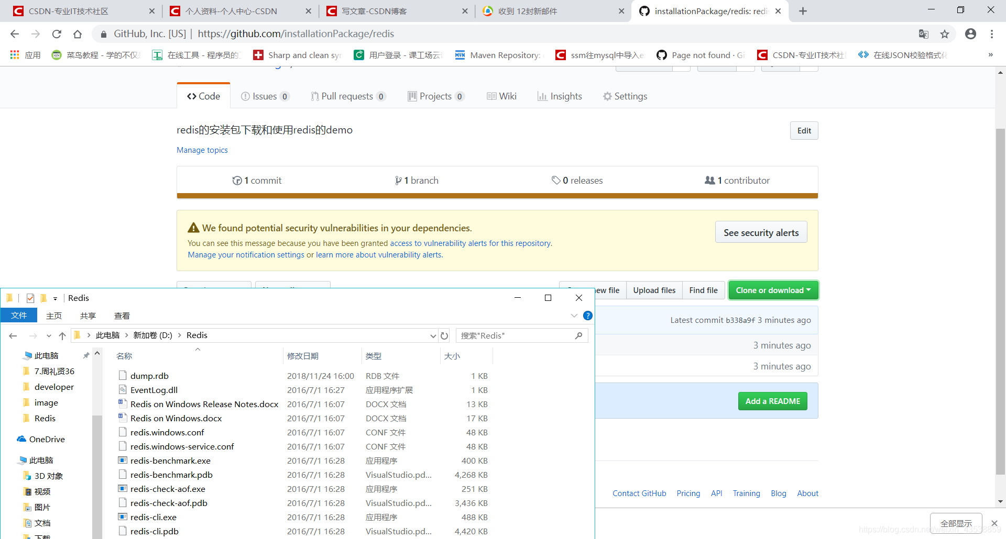
Task: Sort files by 修改日期 column
Action: pyautogui.click(x=322, y=356)
